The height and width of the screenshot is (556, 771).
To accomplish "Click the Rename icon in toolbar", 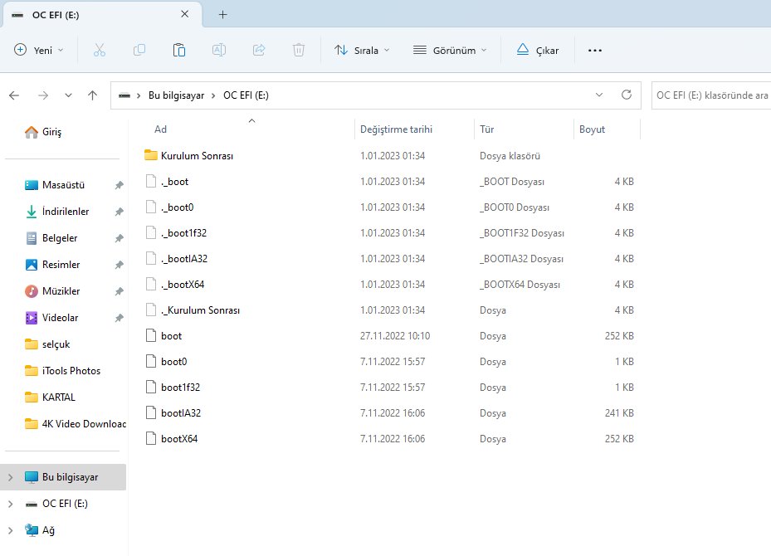I will (x=219, y=50).
